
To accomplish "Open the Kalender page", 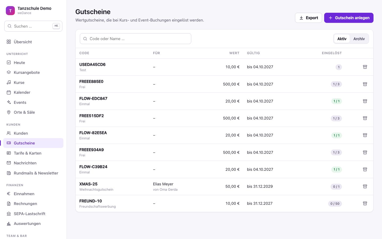I will [x=33, y=92].
